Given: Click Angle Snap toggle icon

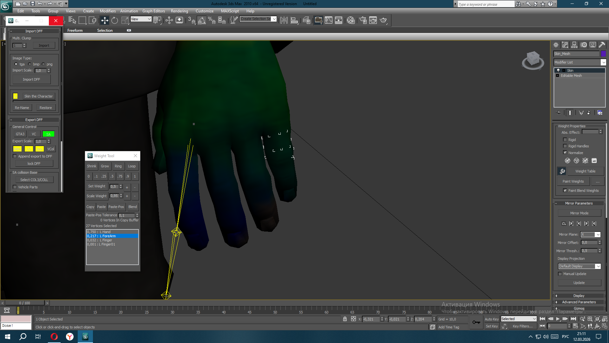Looking at the screenshot, I should pos(202,20).
